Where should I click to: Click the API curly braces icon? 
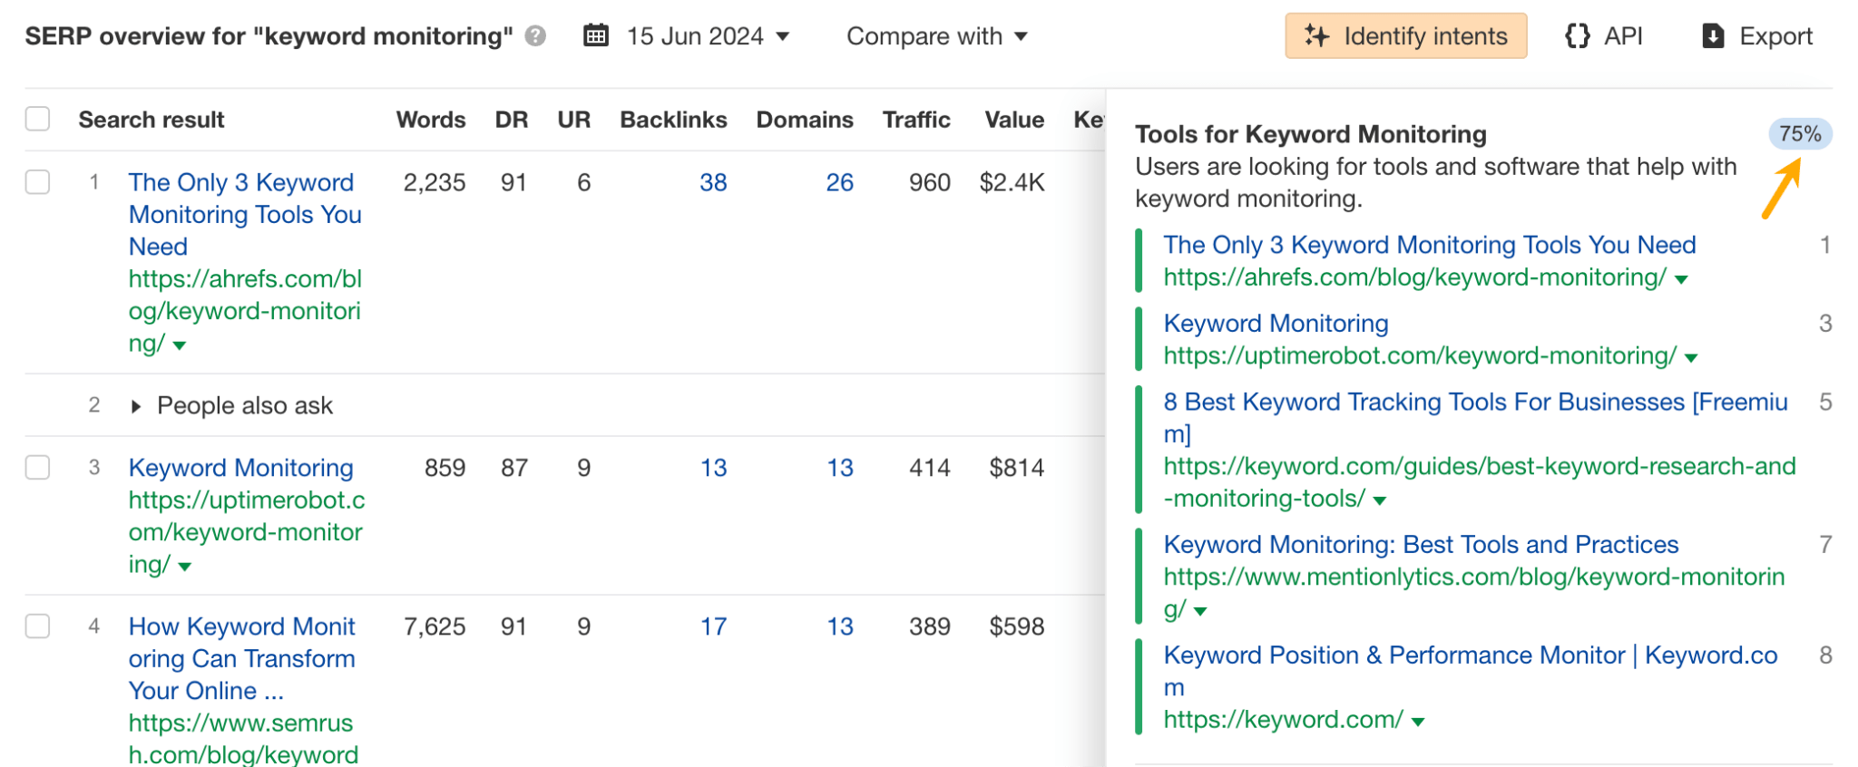pos(1578,36)
